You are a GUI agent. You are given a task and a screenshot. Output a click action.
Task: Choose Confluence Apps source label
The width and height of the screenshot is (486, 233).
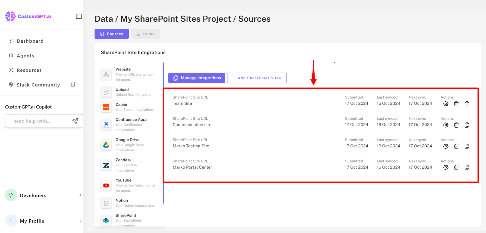click(131, 119)
